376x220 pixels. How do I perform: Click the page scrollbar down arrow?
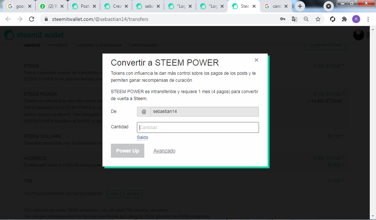373,217
